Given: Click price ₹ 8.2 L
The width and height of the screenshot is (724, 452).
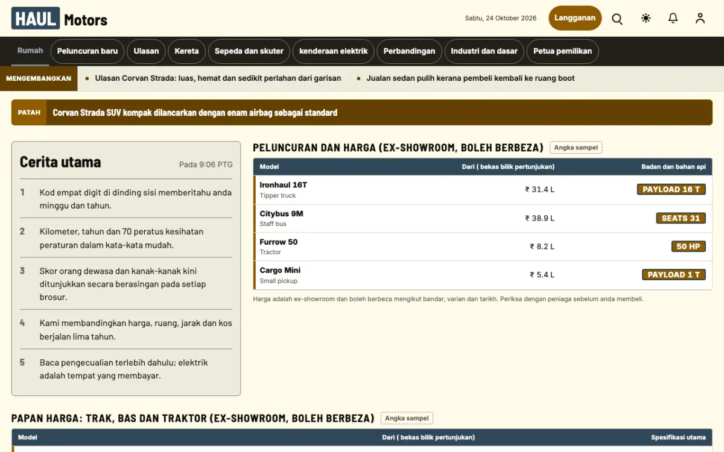Looking at the screenshot, I should (x=542, y=246).
